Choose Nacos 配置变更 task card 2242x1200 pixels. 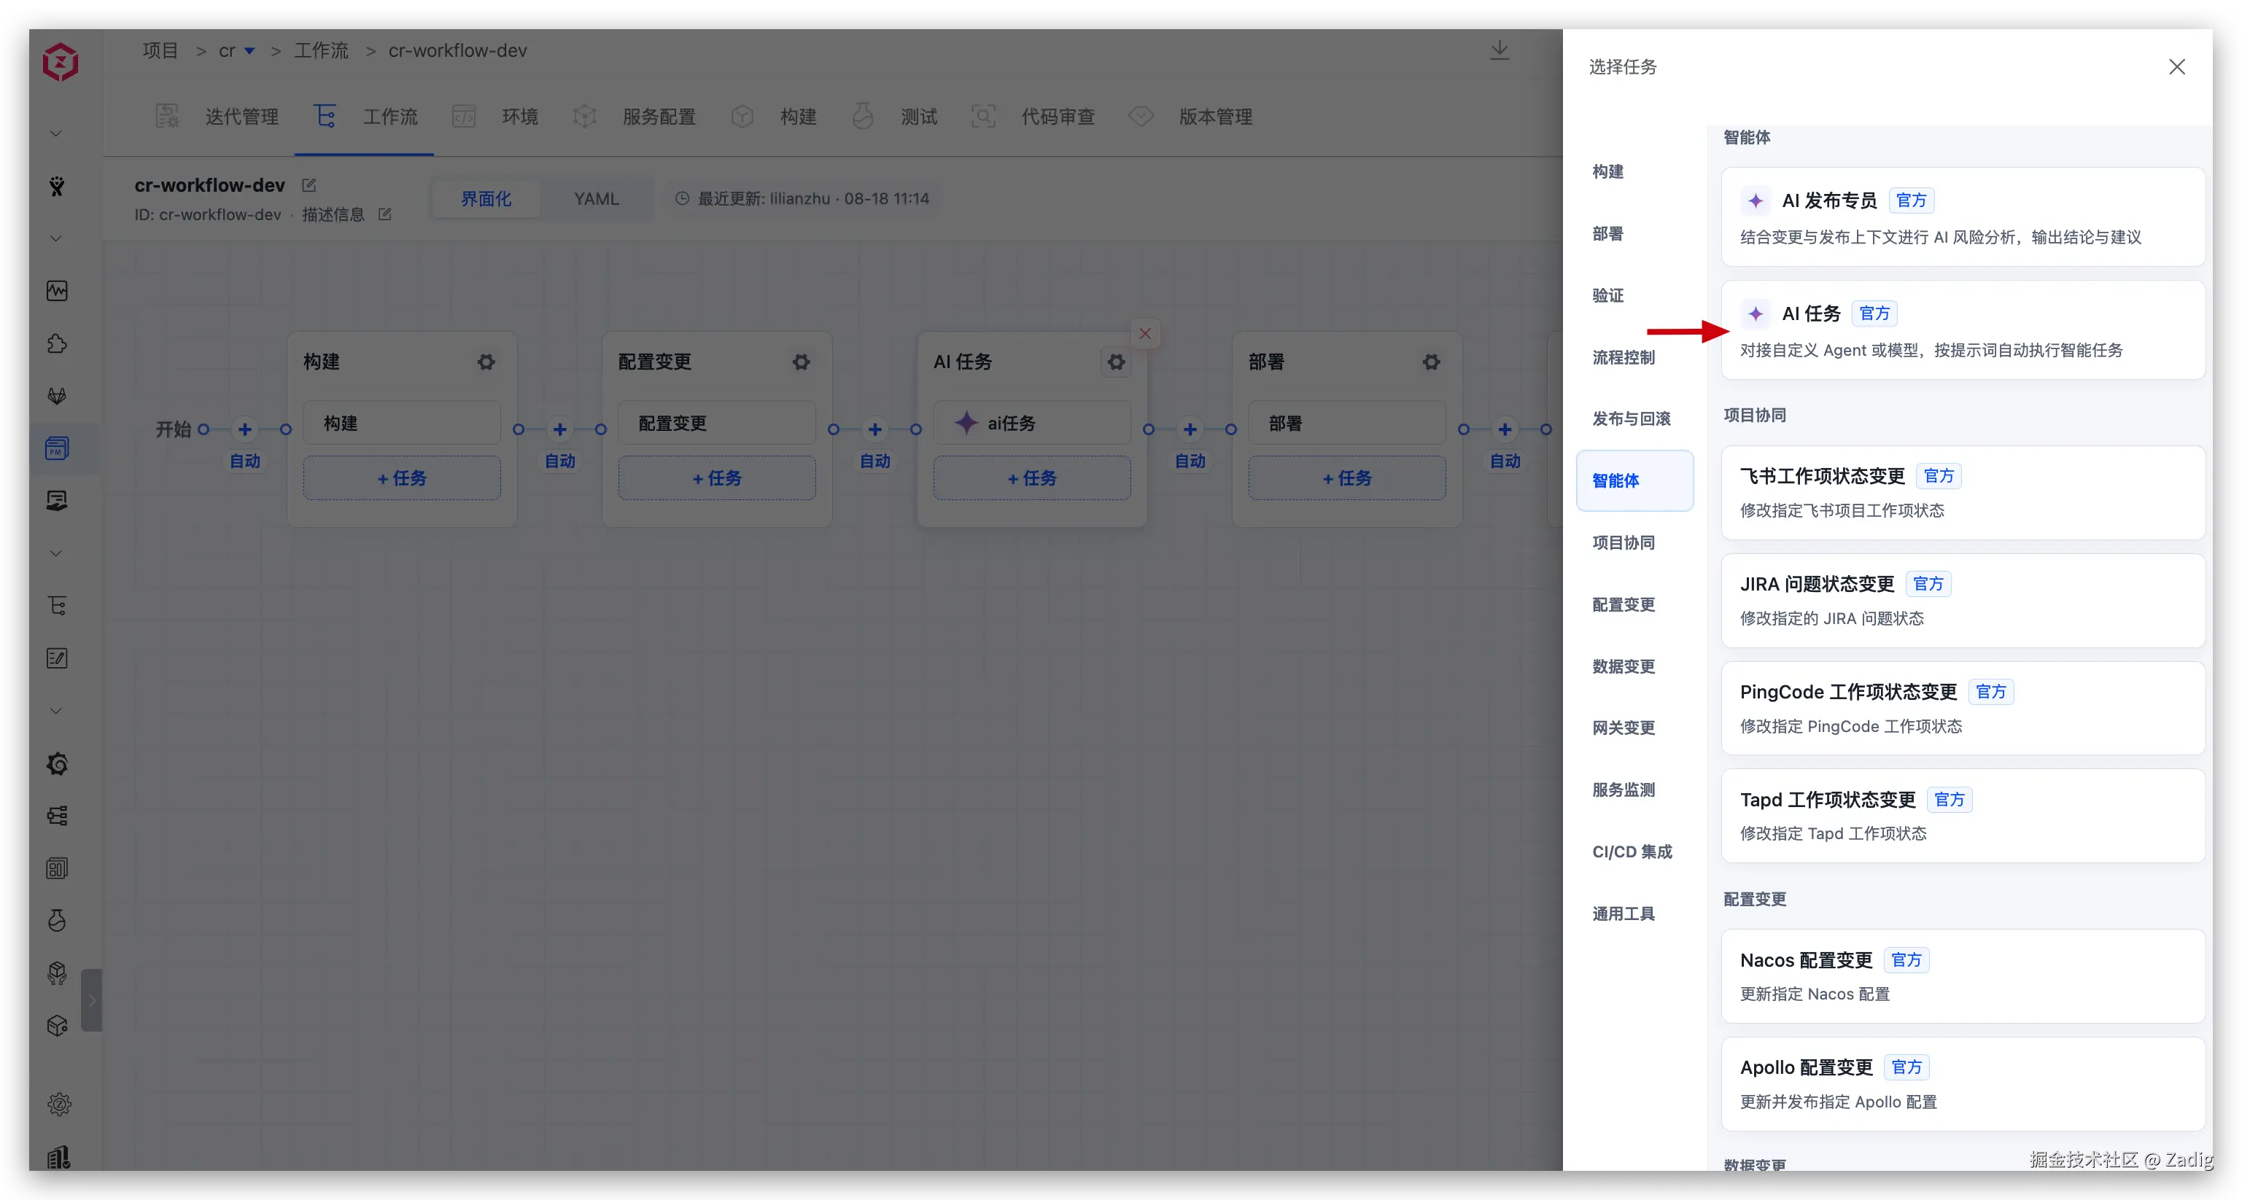[1962, 975]
